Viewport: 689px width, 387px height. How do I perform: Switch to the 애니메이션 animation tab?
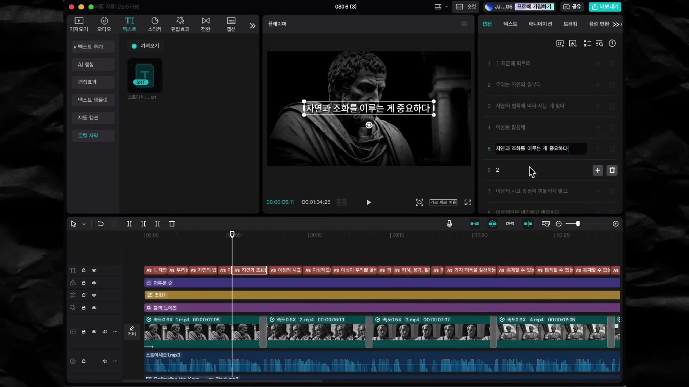pos(540,24)
